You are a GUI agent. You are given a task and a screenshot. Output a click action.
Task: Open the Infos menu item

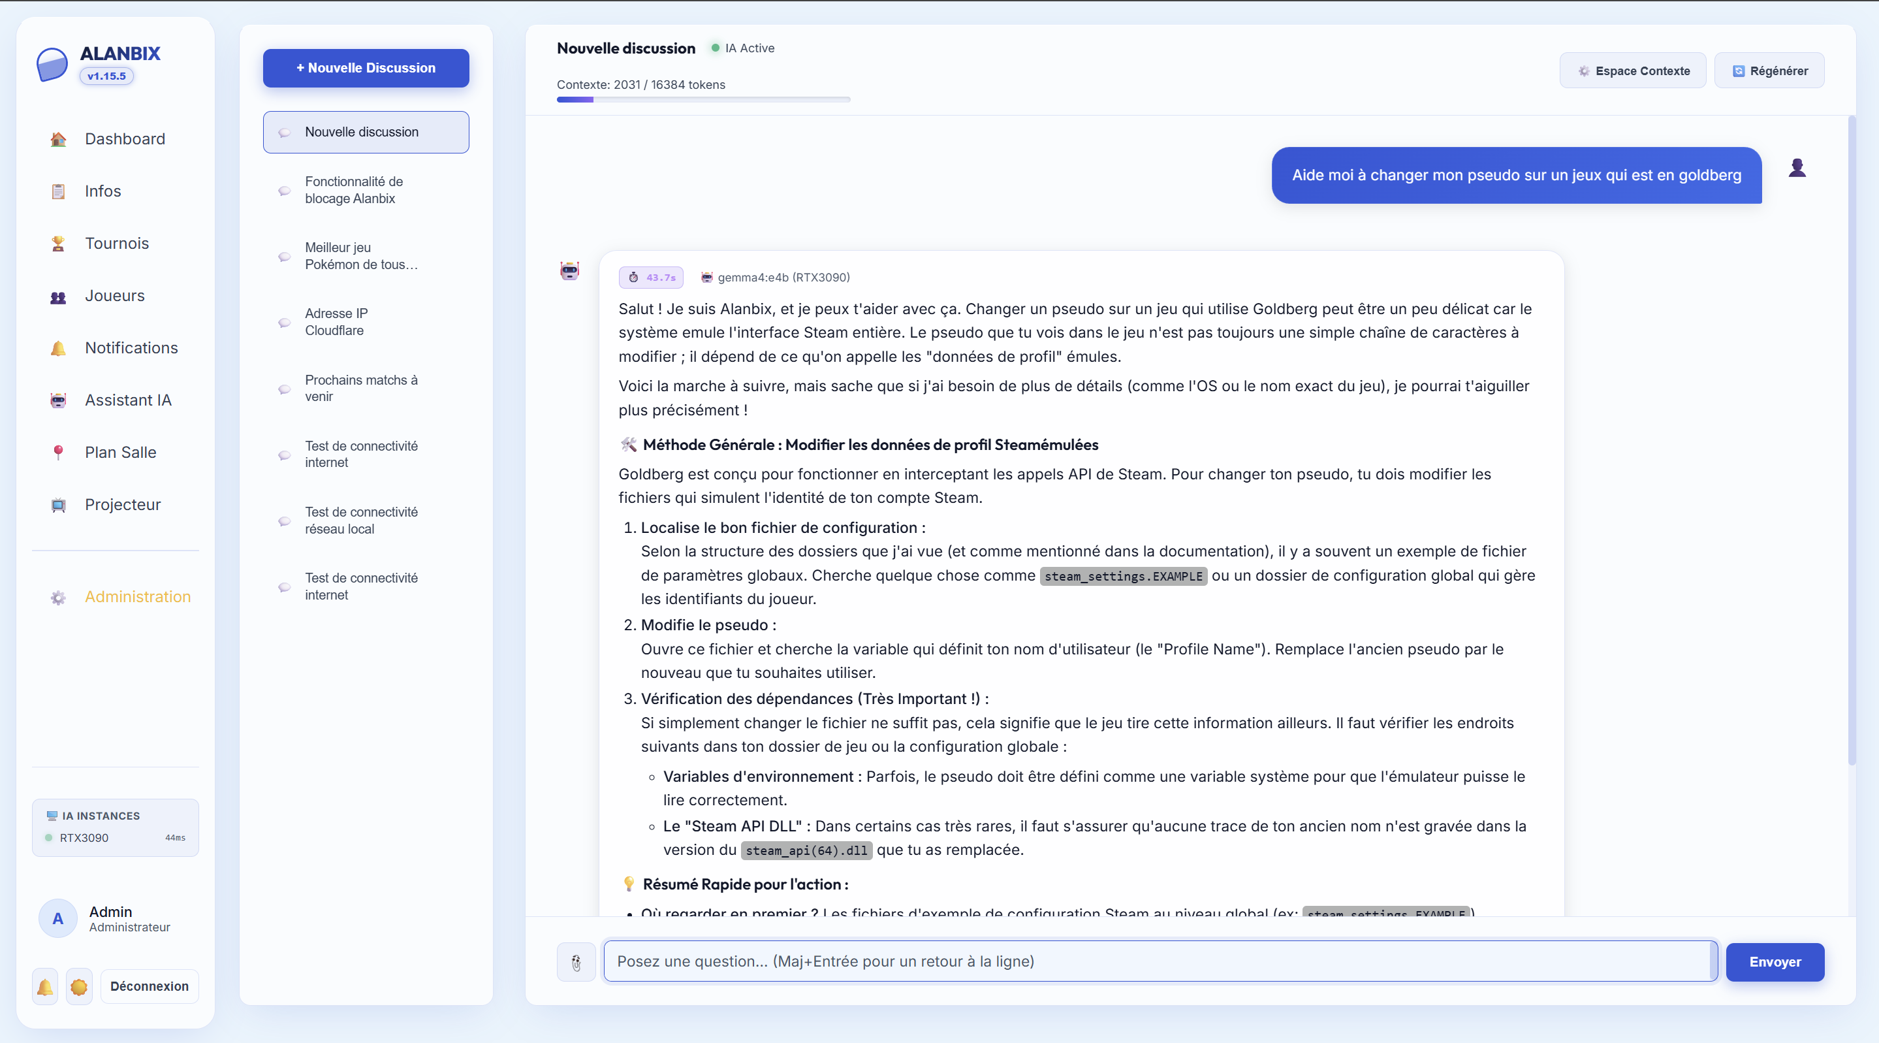[x=116, y=192]
